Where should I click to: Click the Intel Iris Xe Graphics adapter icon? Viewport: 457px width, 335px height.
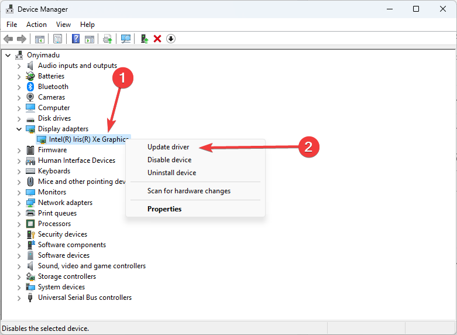(x=42, y=139)
